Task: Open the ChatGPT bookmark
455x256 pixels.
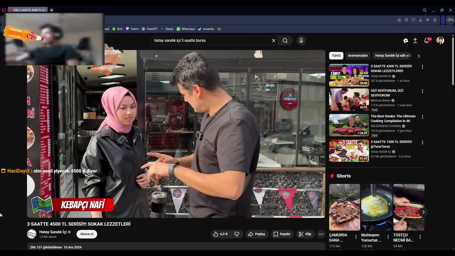Action: [x=149, y=29]
